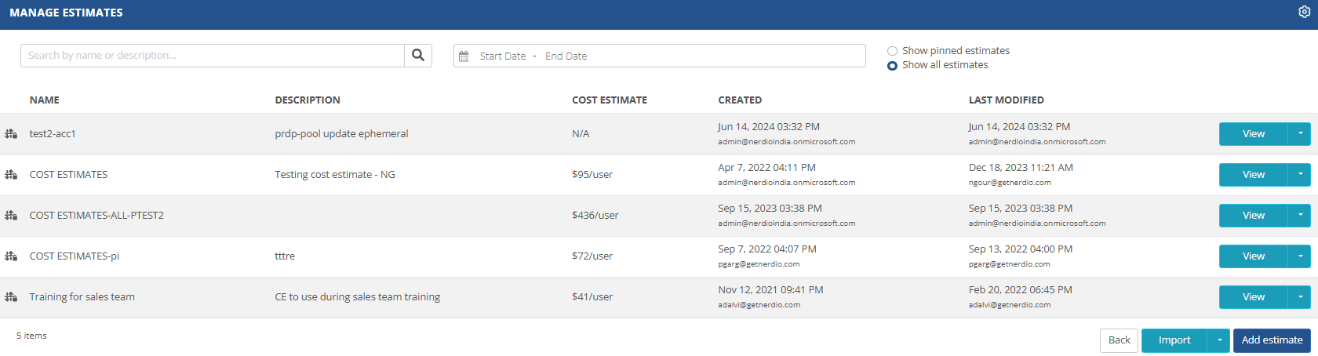This screenshot has height=356, width=1318.
Task: Expand the View dropdown arrow for test2-acc1
Action: [x=1300, y=134]
